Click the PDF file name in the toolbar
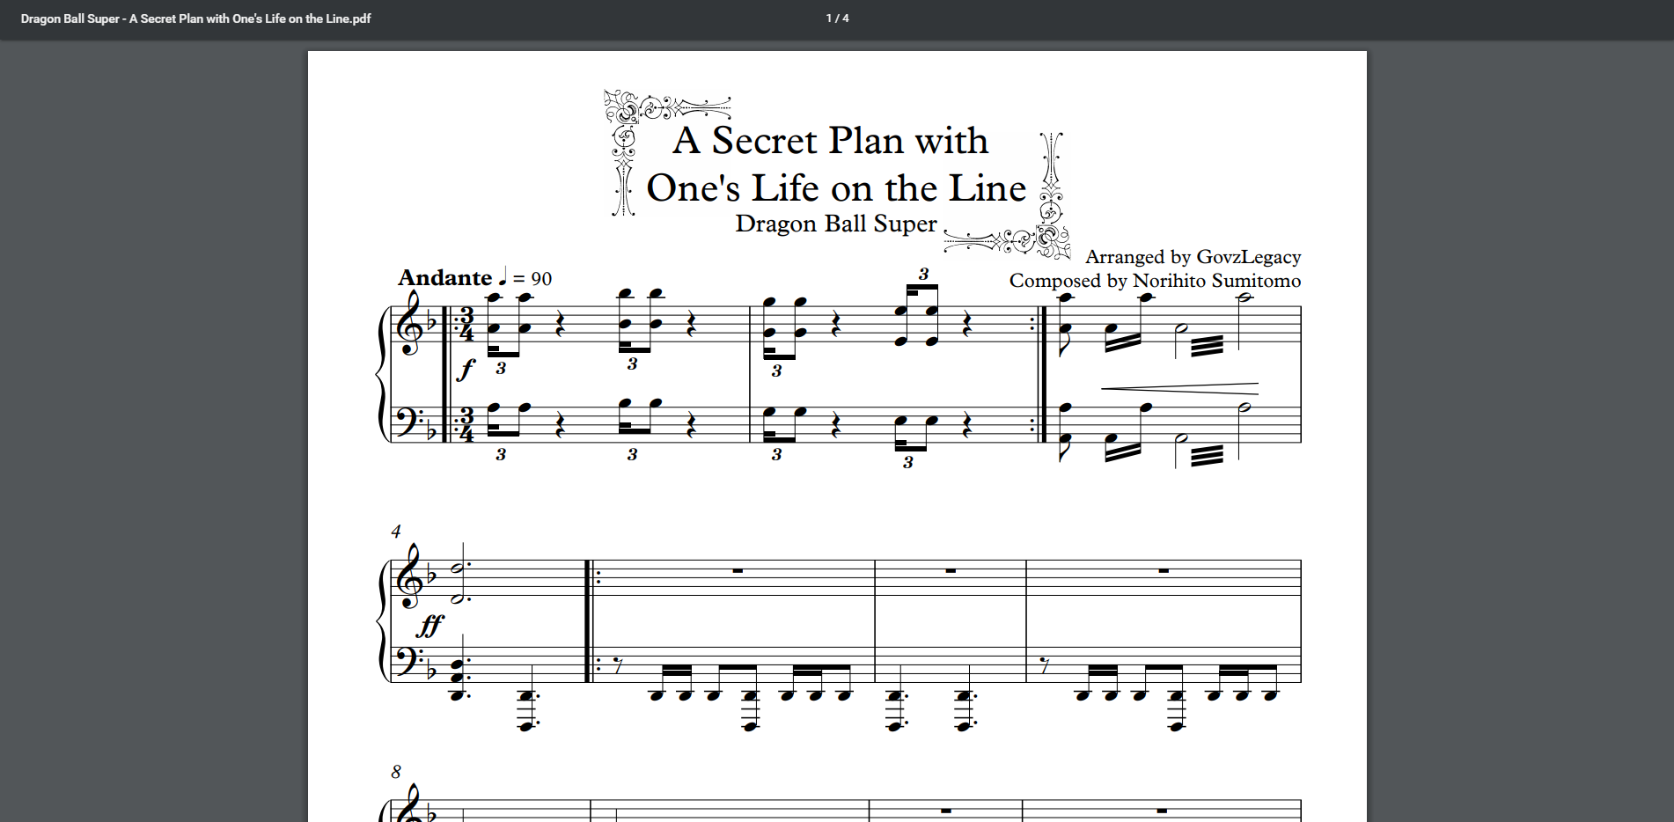 195,18
